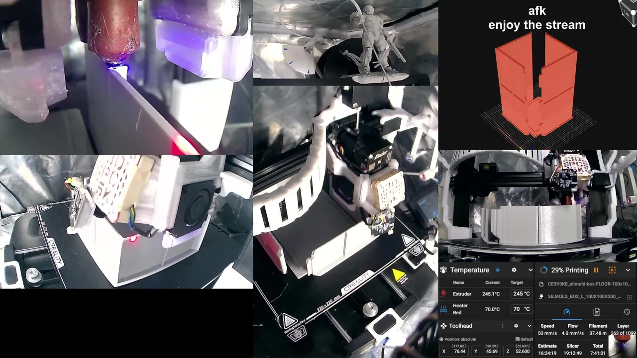Edit Extruder target 245 °C field
637x358 pixels.
click(x=522, y=294)
